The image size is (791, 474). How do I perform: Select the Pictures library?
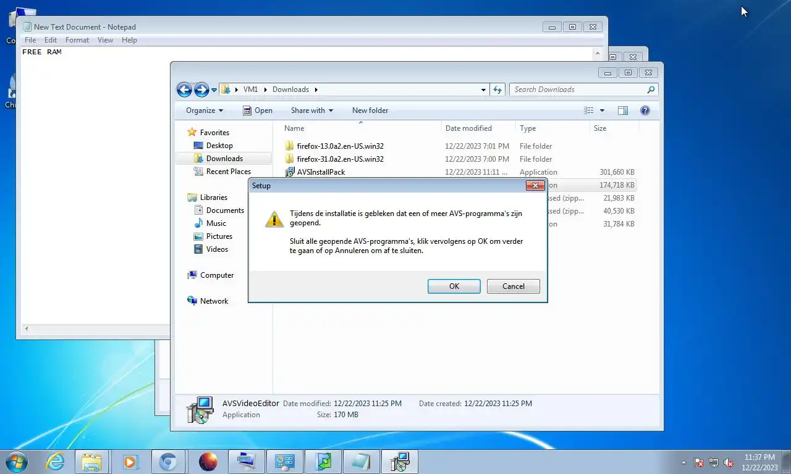[x=219, y=236]
